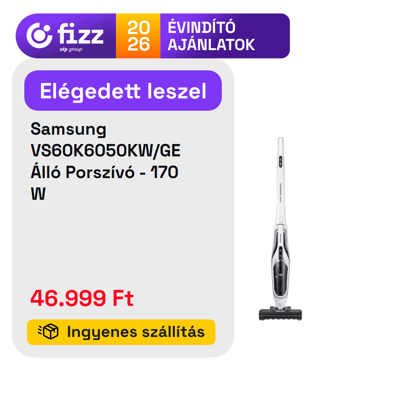The width and height of the screenshot is (404, 404).
Task: Click the power button on vacuum handle
Action: point(281,159)
